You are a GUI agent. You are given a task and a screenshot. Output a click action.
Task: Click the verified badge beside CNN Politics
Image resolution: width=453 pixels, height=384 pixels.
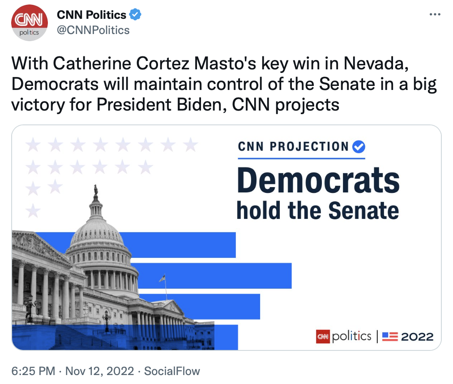pos(135,15)
